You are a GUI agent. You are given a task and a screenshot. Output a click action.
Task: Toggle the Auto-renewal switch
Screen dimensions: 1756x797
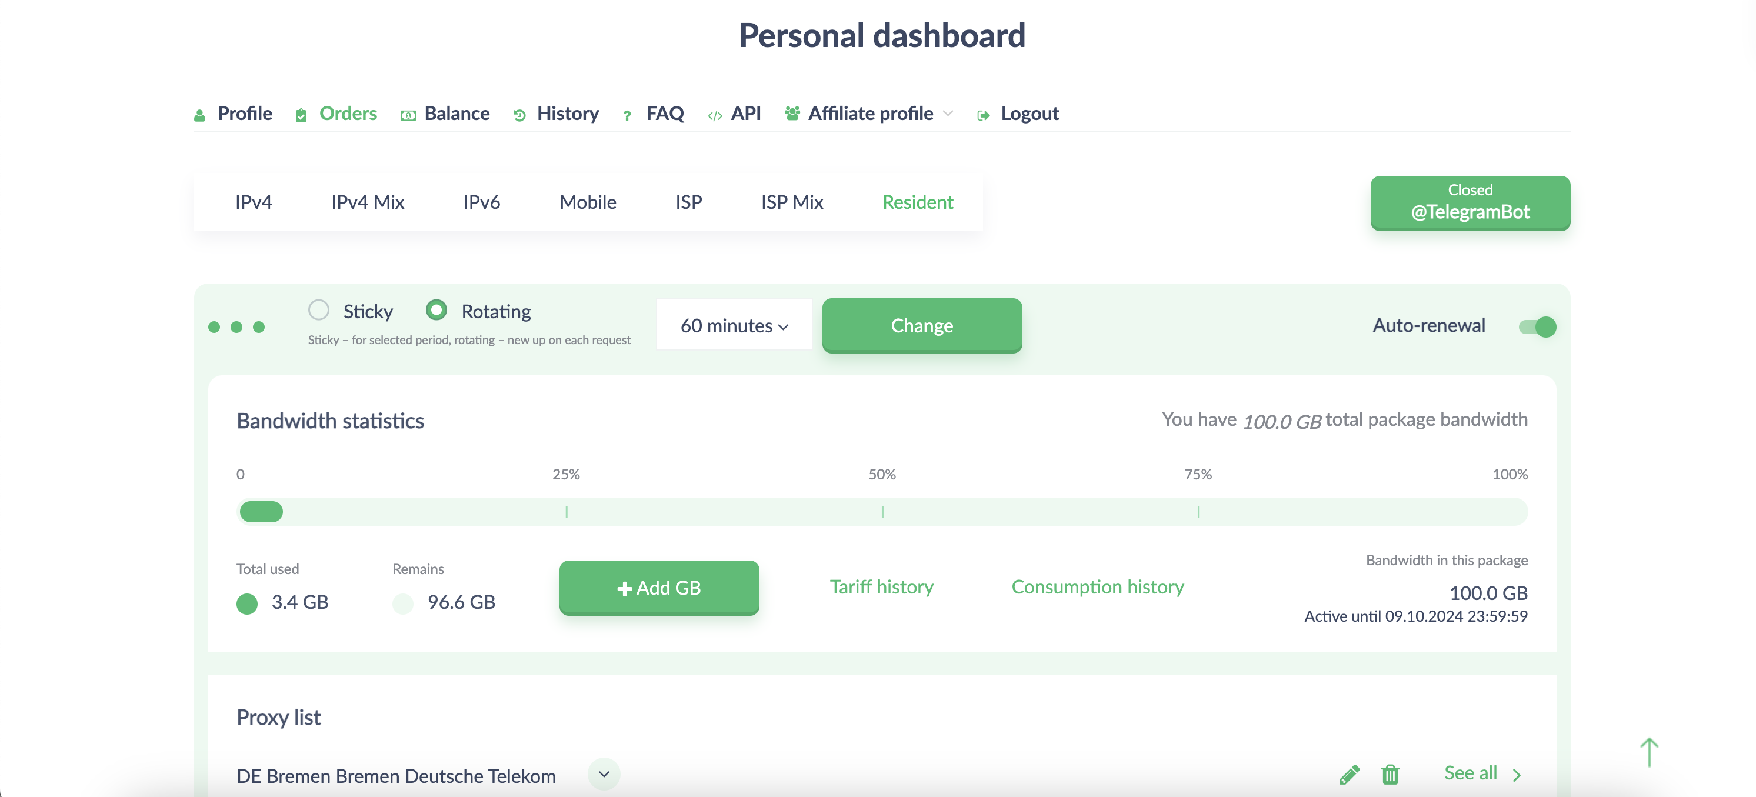[x=1537, y=327]
